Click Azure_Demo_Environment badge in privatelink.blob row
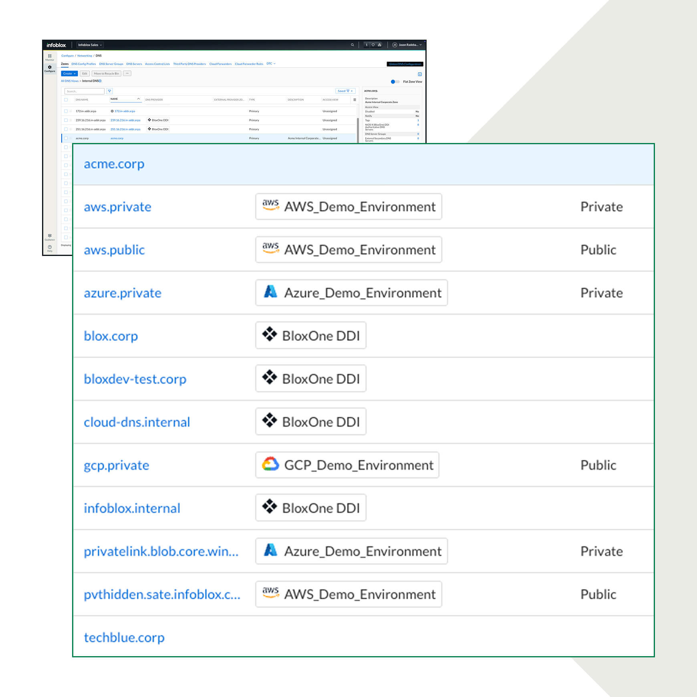Image resolution: width=697 pixels, height=697 pixels. pyautogui.click(x=351, y=551)
